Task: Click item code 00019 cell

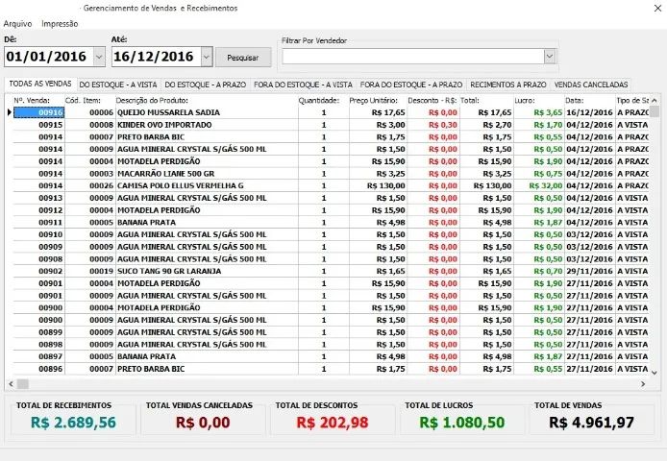Action: tap(89, 271)
